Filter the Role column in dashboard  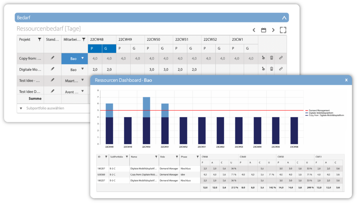pyautogui.click(x=177, y=157)
